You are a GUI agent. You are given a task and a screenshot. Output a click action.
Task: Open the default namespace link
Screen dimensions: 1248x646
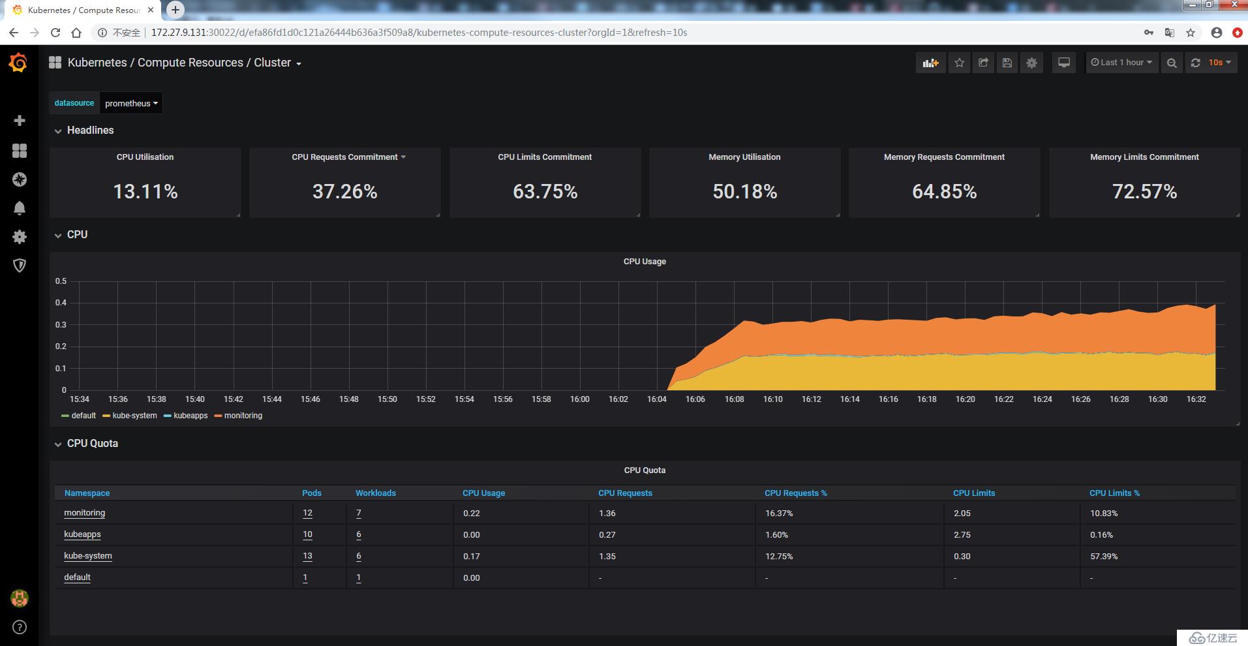77,577
